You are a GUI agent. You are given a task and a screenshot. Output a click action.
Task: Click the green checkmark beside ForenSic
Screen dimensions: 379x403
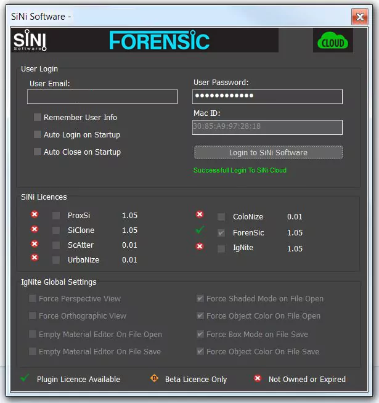pyautogui.click(x=199, y=230)
